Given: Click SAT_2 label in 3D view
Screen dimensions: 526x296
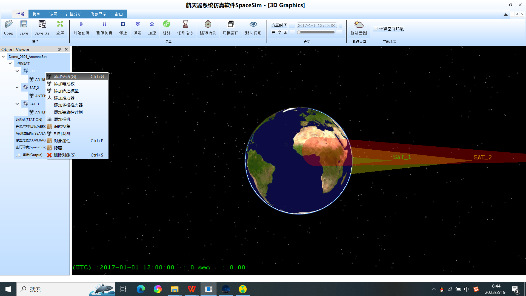Looking at the screenshot, I should point(482,157).
